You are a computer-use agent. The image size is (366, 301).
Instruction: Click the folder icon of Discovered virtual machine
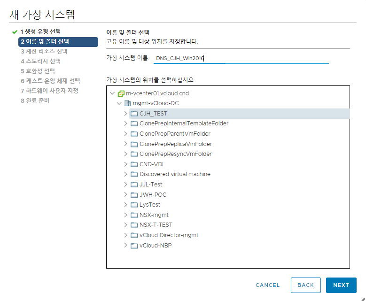(134, 174)
